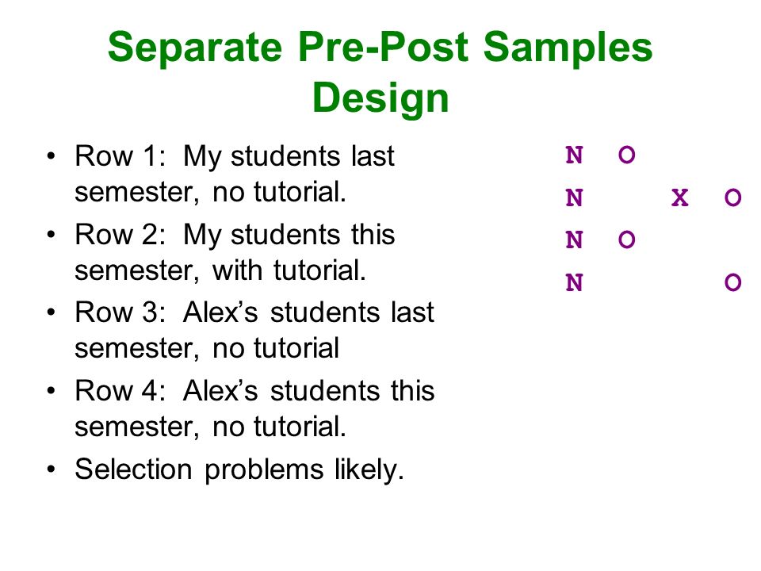Click the O in the first diagram row
Image resolution: width=761 pixels, height=571 pixels.
pos(626,155)
